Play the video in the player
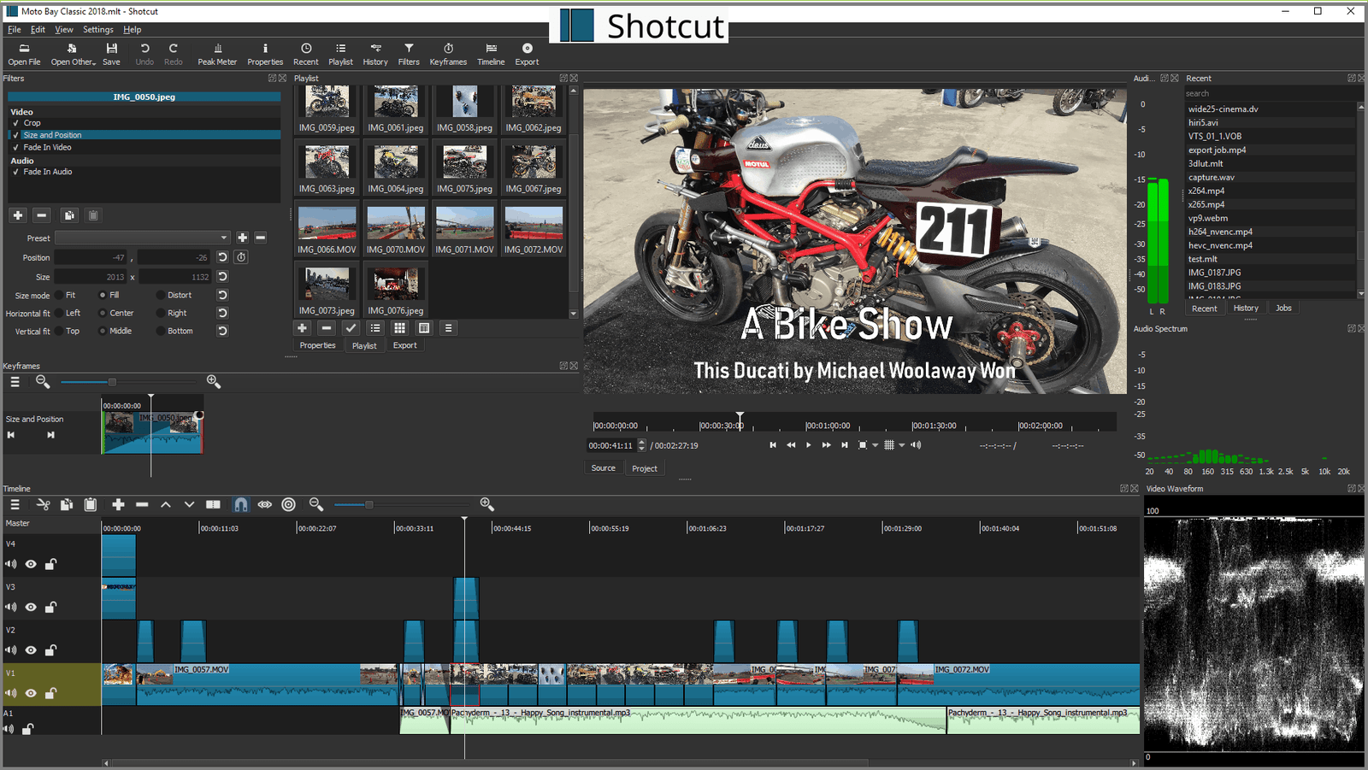 click(808, 445)
